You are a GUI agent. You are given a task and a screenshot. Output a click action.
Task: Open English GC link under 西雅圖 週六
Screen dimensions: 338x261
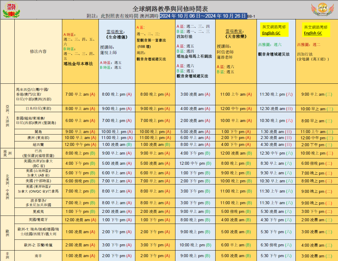point(271,33)
